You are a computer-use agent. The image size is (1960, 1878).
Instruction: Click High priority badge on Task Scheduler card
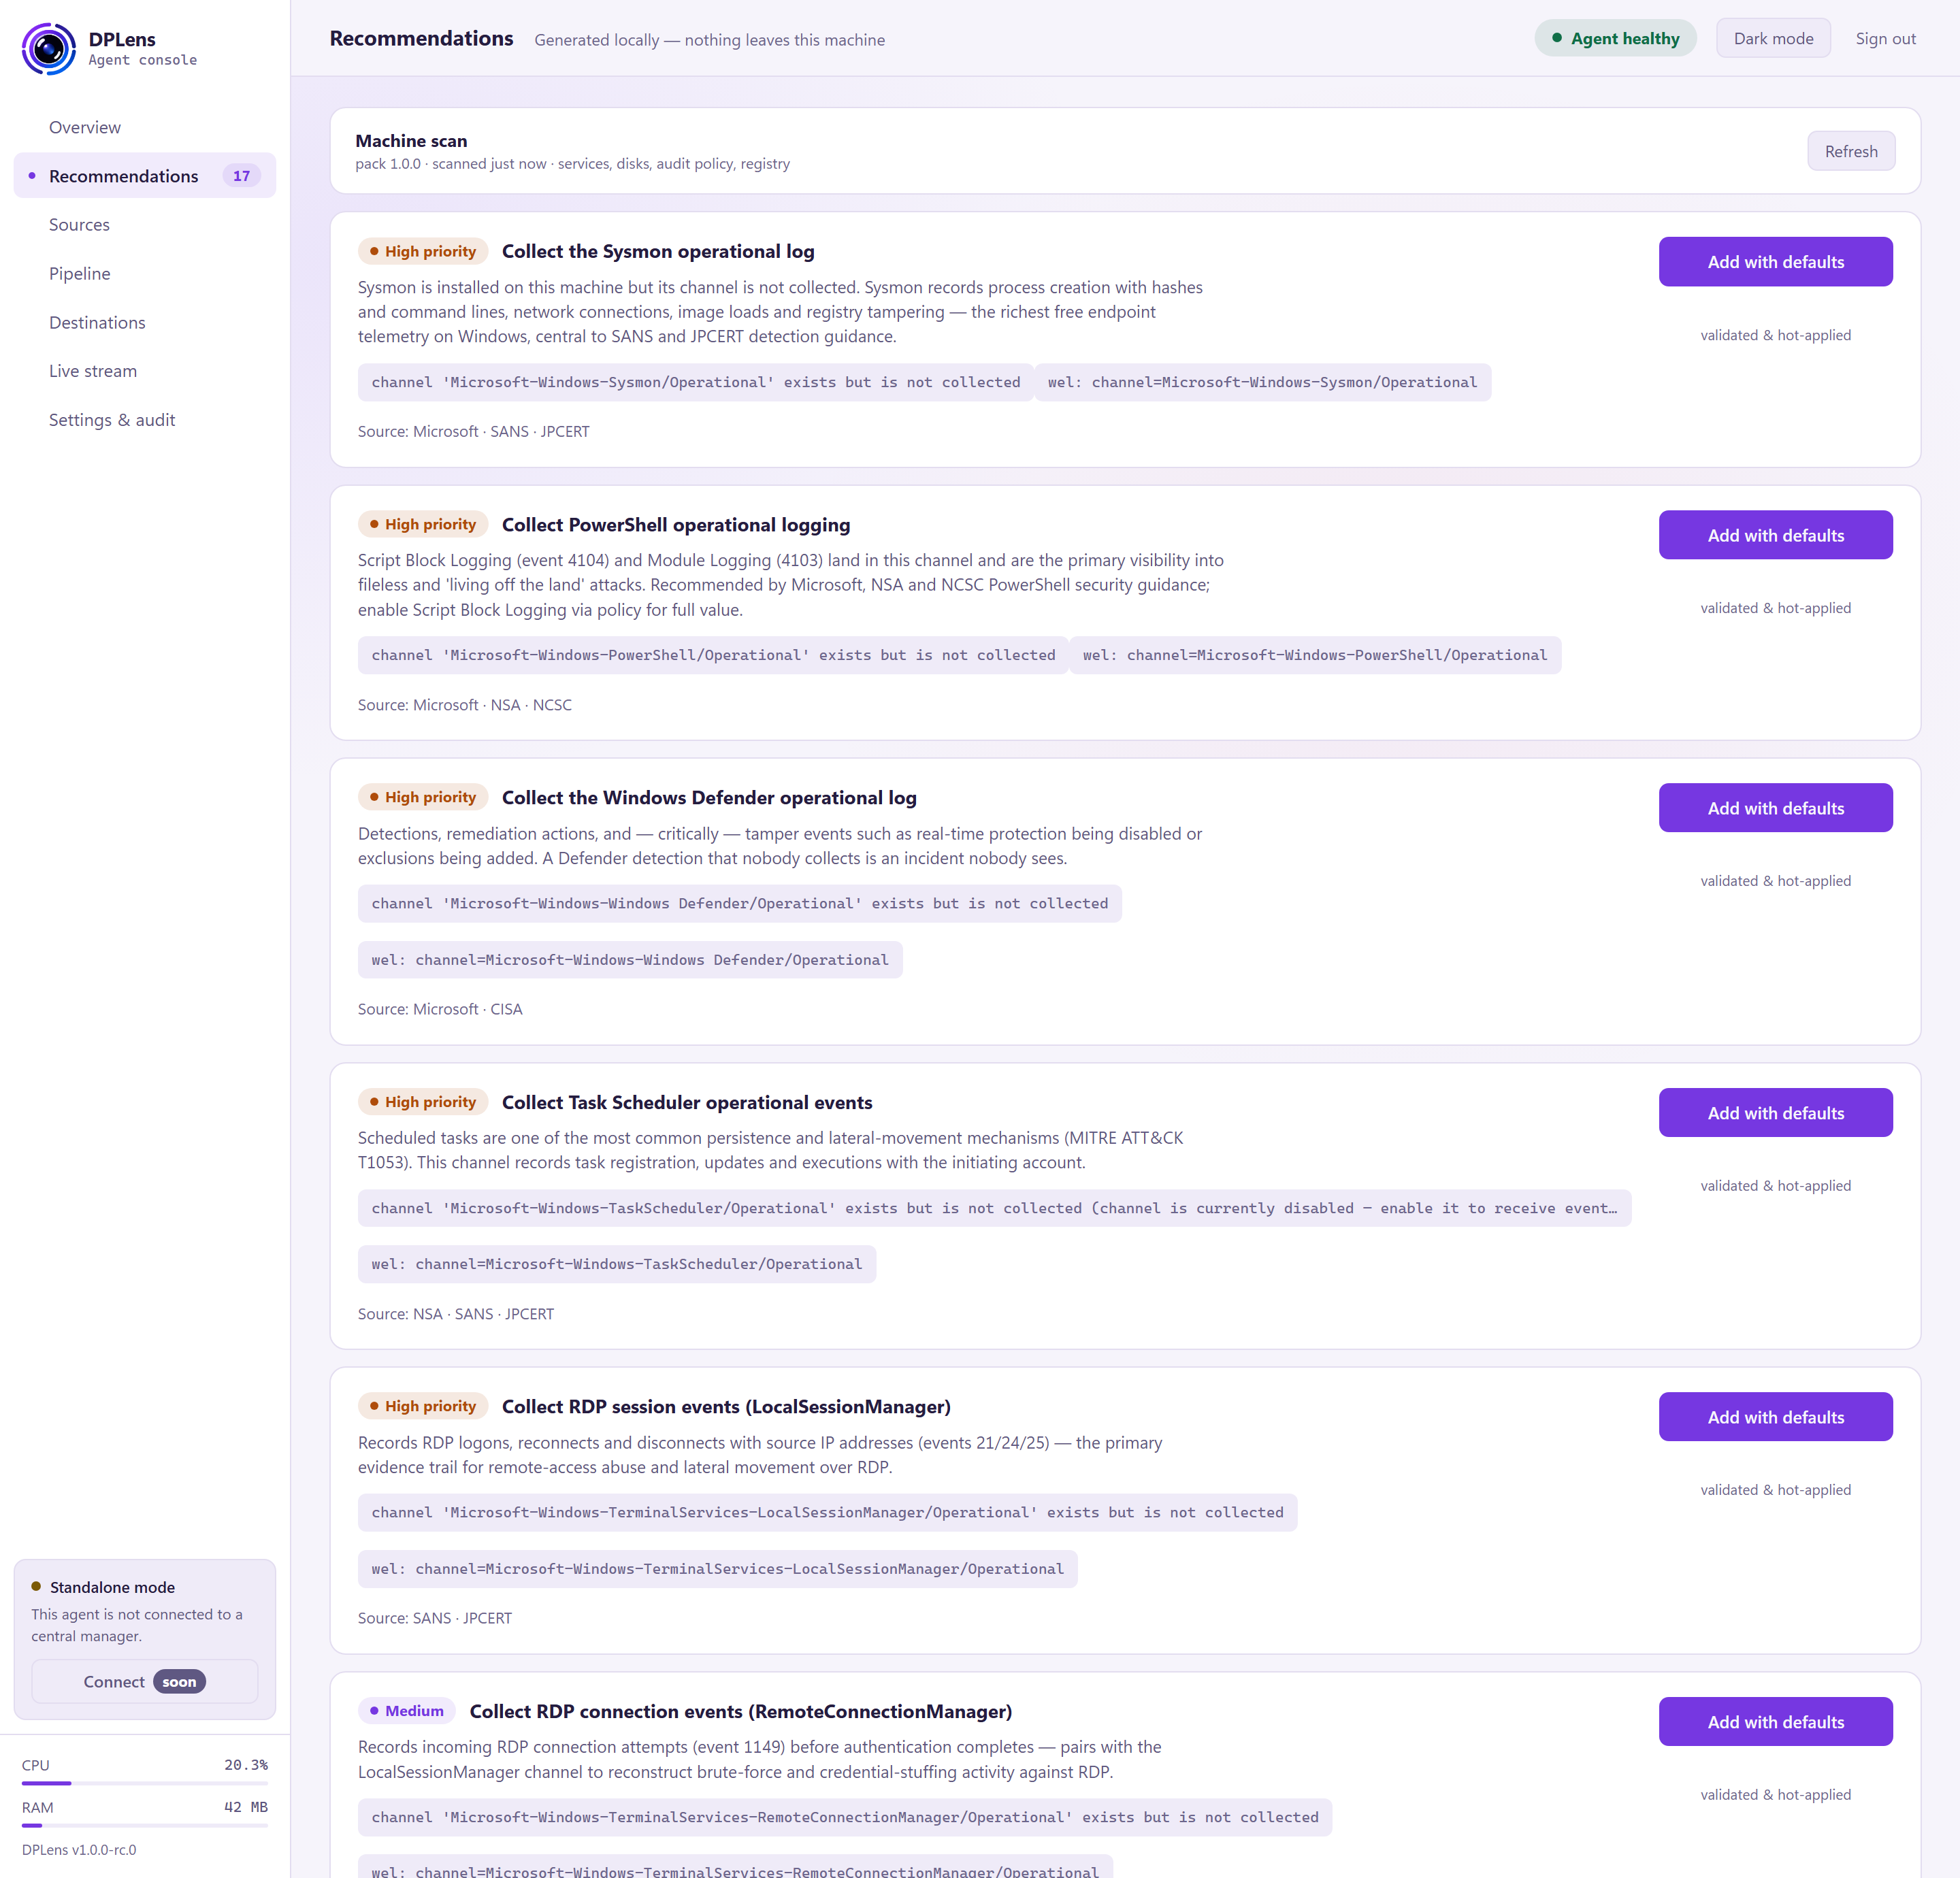(x=423, y=1102)
